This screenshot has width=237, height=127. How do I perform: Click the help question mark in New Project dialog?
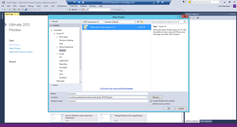[x=180, y=17]
